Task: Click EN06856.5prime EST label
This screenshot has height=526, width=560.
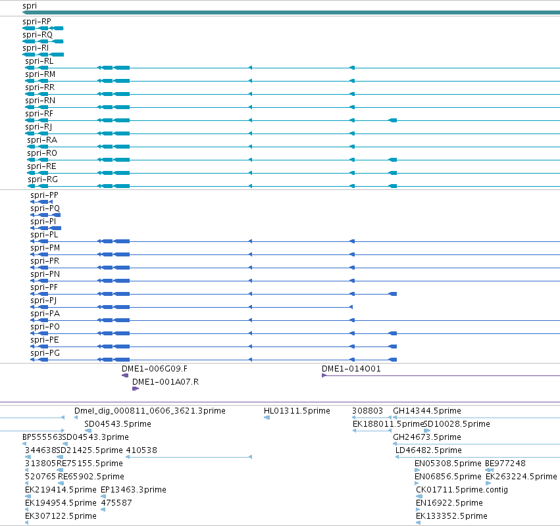Action: [x=448, y=477]
